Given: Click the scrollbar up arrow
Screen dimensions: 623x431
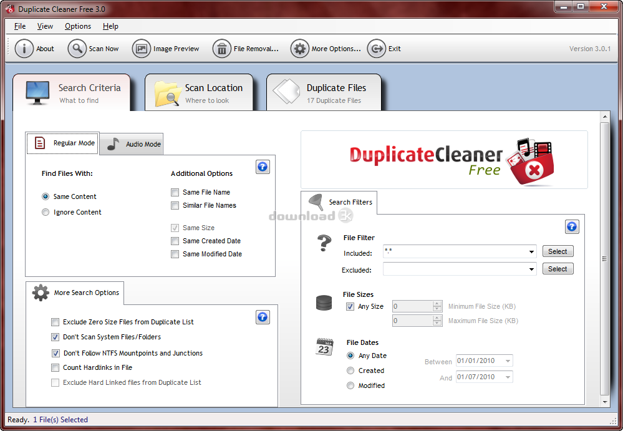Looking at the screenshot, I should [x=604, y=117].
